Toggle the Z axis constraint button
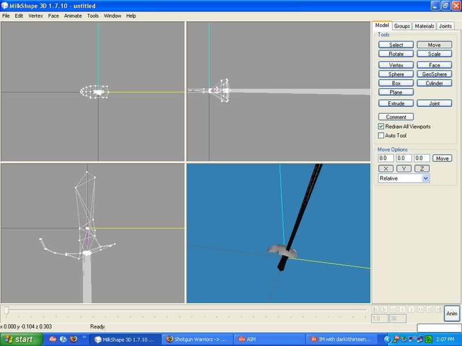The height and width of the screenshot is (346, 462). [422, 168]
